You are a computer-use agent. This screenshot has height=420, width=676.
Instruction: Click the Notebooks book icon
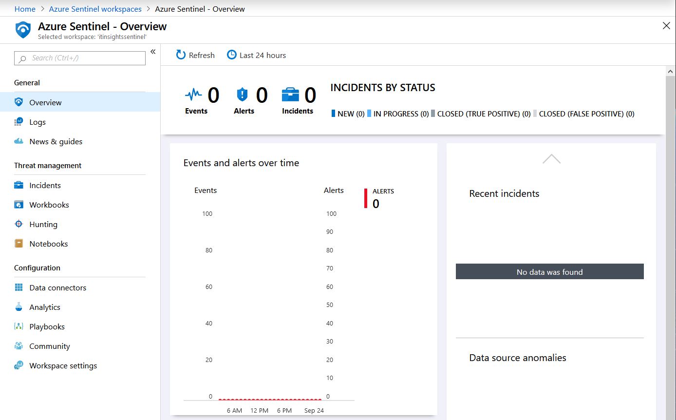pyautogui.click(x=19, y=244)
